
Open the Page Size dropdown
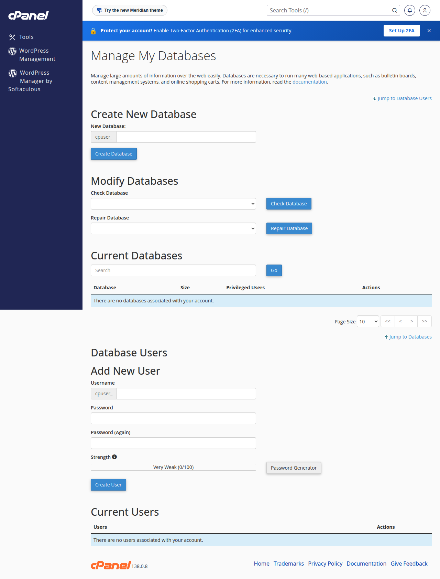[368, 321]
